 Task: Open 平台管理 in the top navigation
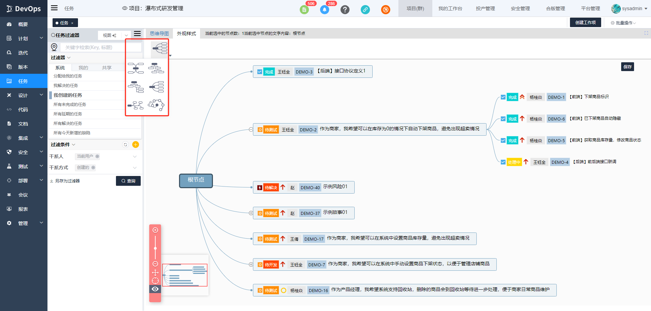coord(591,8)
